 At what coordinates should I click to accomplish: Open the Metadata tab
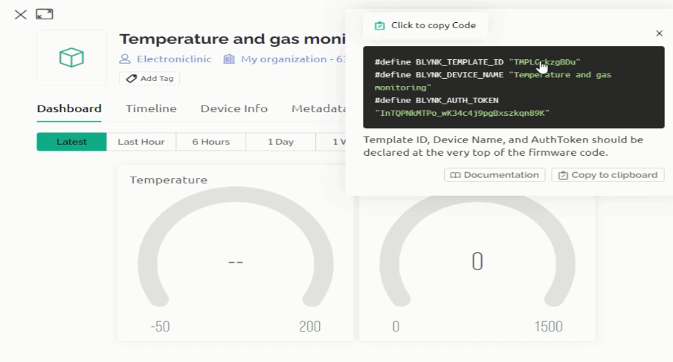pyautogui.click(x=318, y=109)
